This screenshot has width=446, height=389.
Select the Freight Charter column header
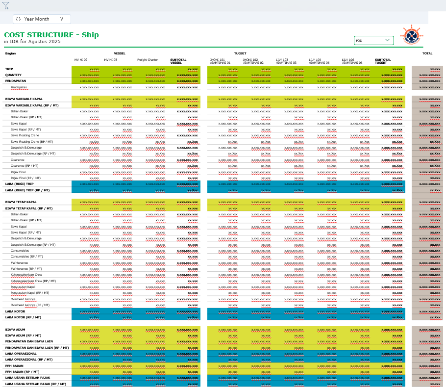(x=148, y=60)
